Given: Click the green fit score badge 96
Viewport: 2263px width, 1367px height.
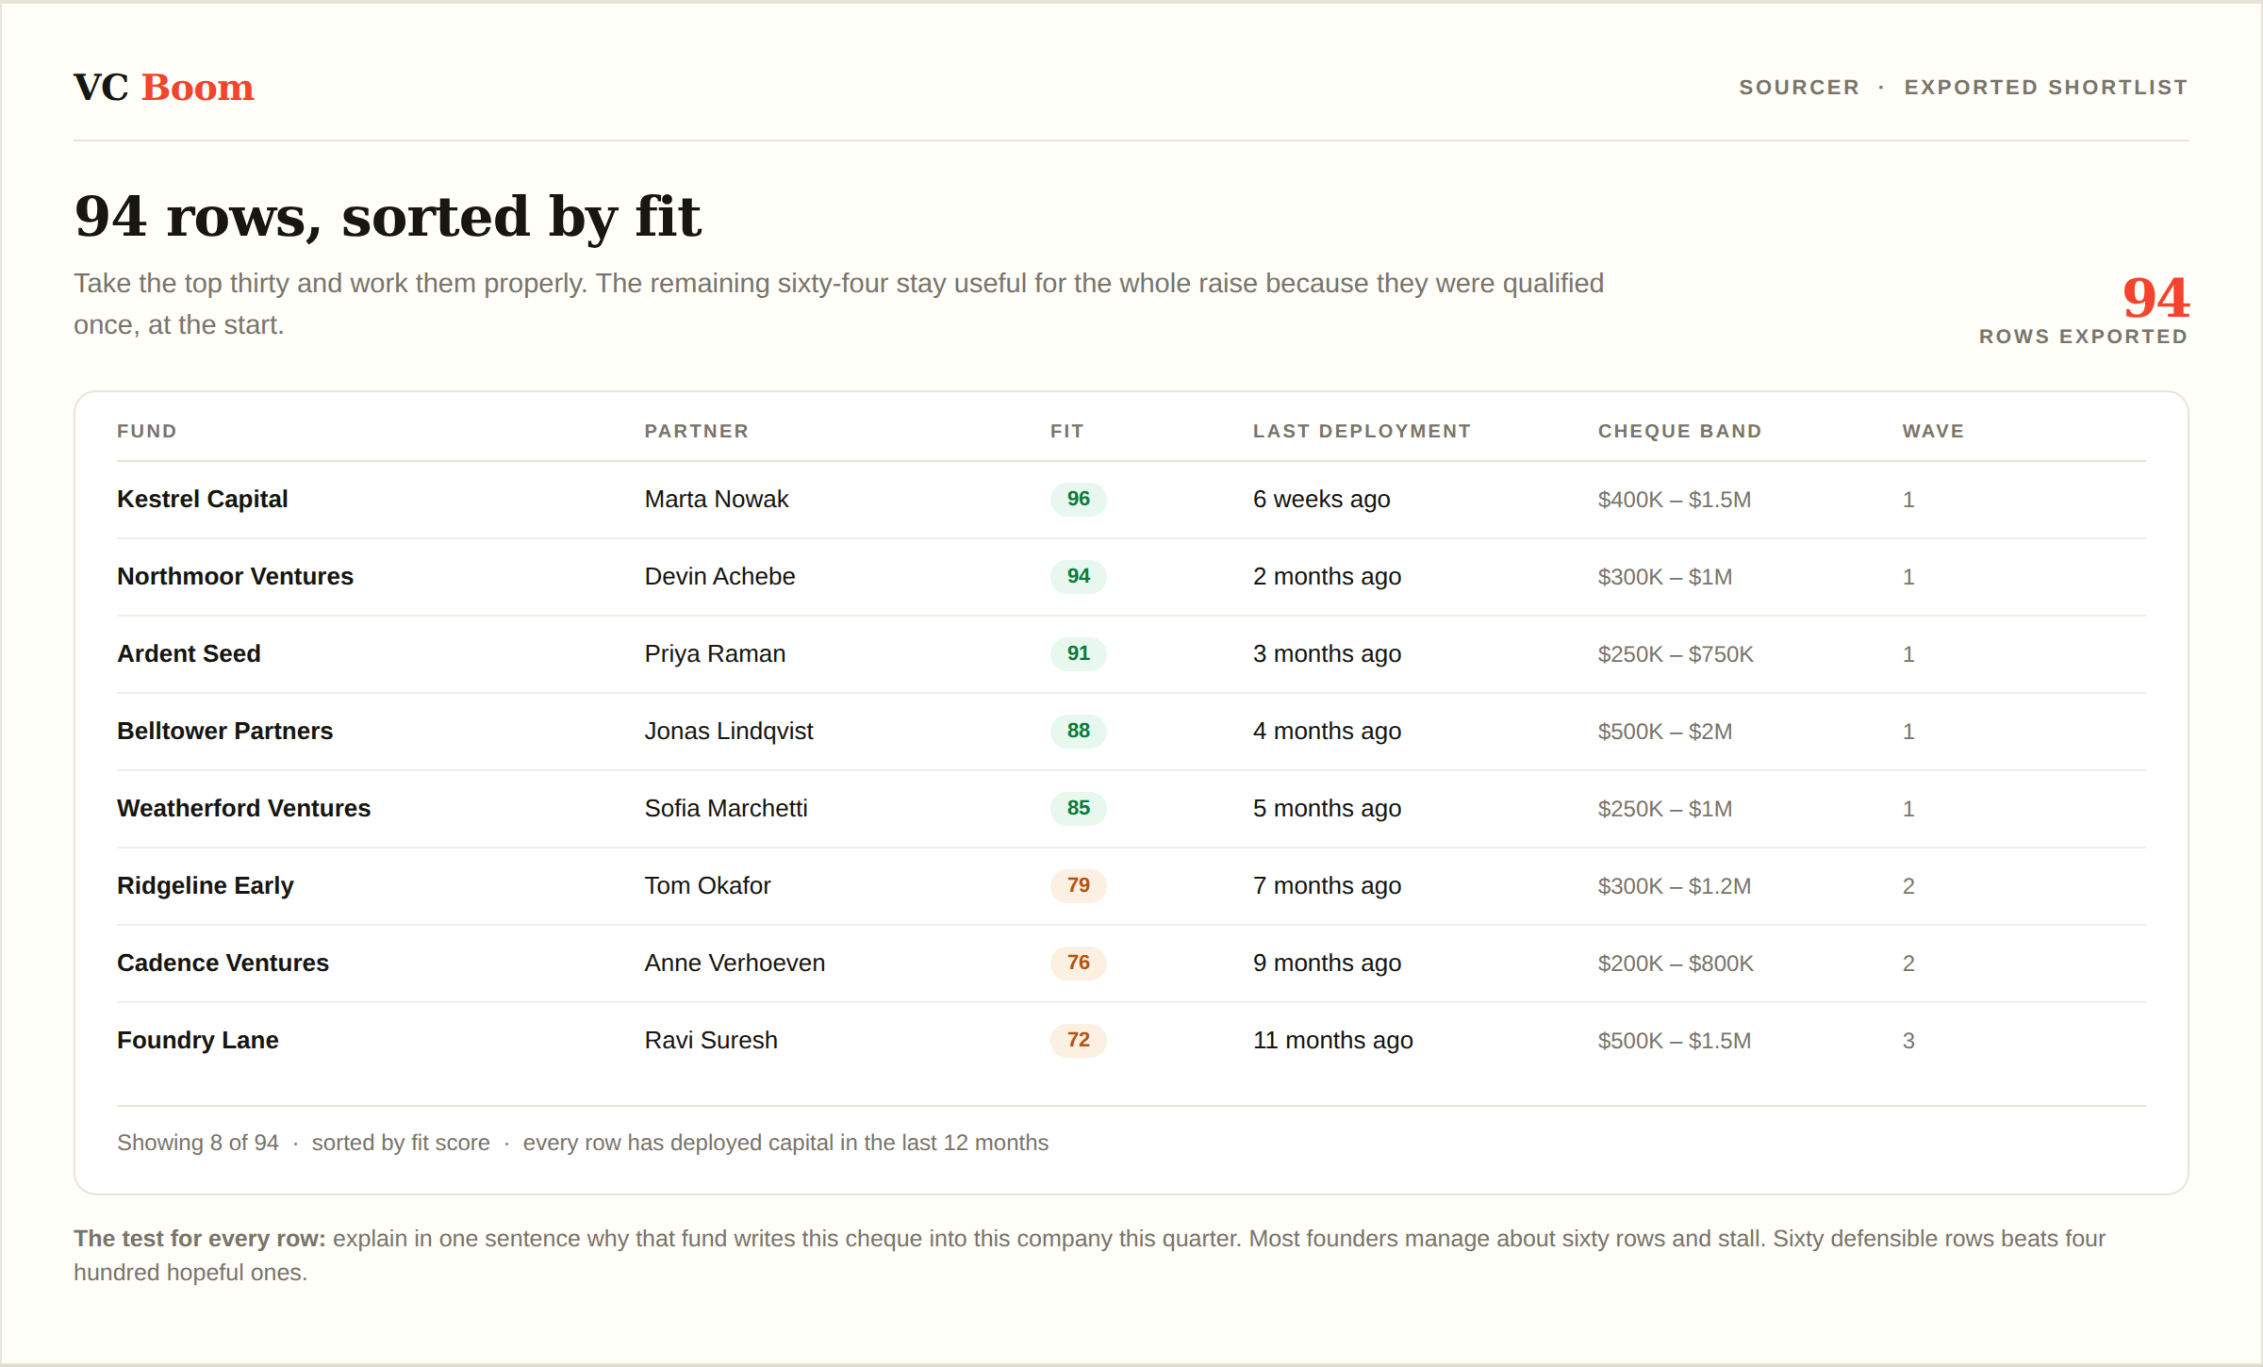Looking at the screenshot, I should click(1079, 499).
